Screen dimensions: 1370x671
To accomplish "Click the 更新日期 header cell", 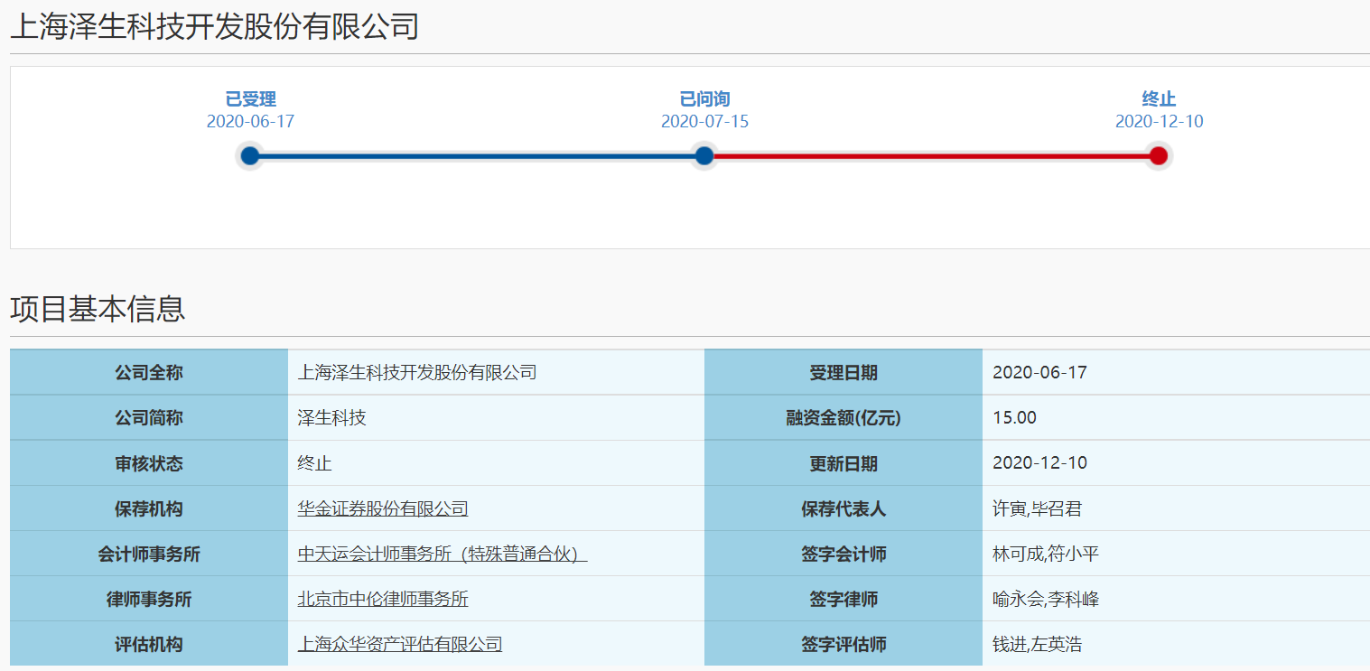I will click(843, 463).
